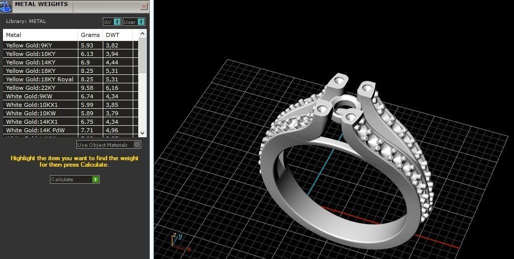Select the White Gold:9KW row
514x259 pixels.
click(x=70, y=96)
